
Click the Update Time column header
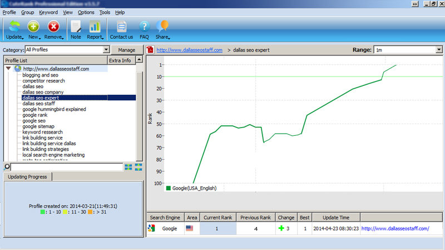click(x=336, y=217)
